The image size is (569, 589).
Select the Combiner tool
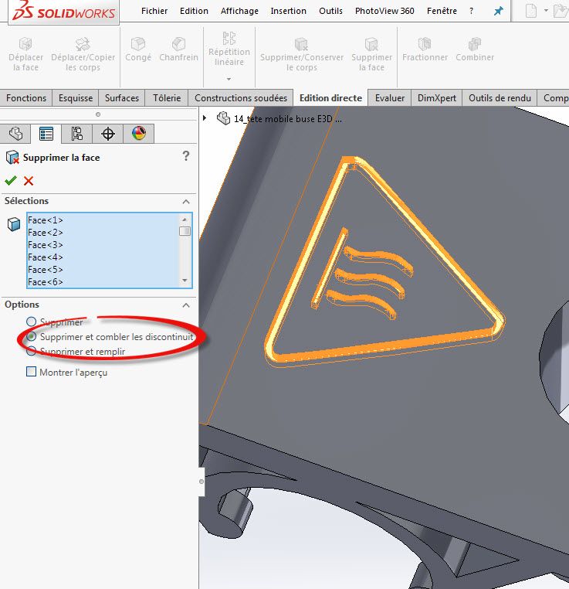[475, 49]
